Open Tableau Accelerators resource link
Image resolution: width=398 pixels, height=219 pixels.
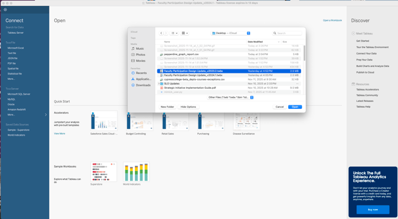coord(368,90)
